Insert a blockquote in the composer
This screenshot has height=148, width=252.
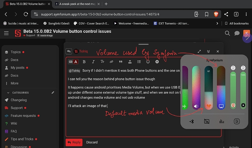pyautogui.click(x=121, y=62)
